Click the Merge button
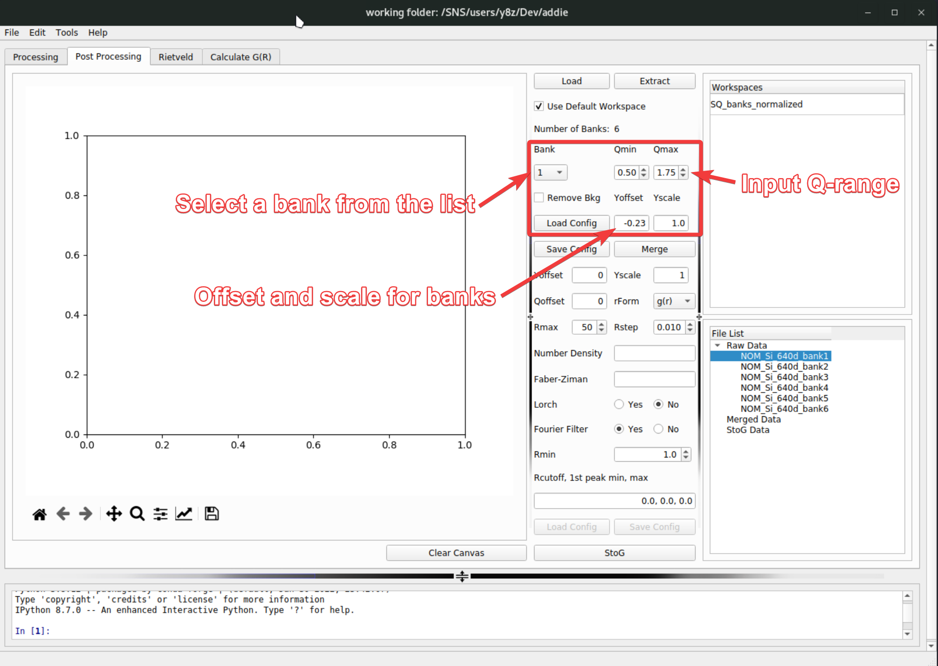Image resolution: width=938 pixels, height=666 pixels. click(x=654, y=249)
